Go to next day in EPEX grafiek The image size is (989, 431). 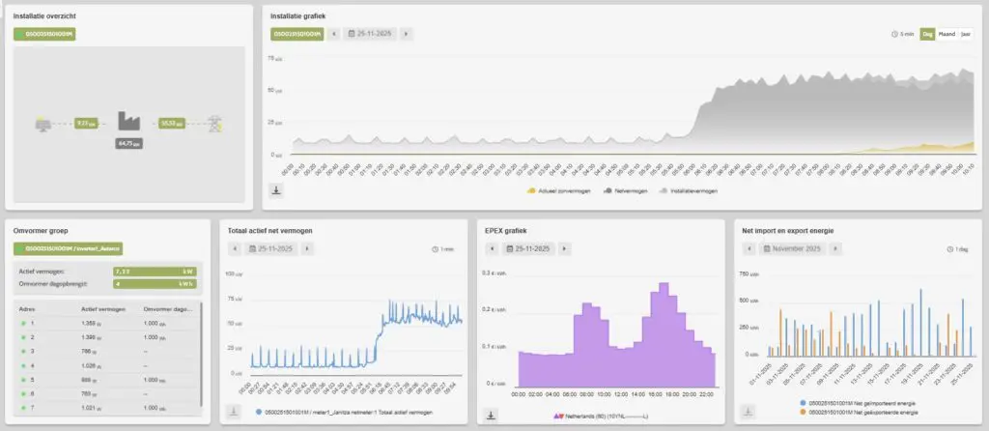pyautogui.click(x=564, y=248)
